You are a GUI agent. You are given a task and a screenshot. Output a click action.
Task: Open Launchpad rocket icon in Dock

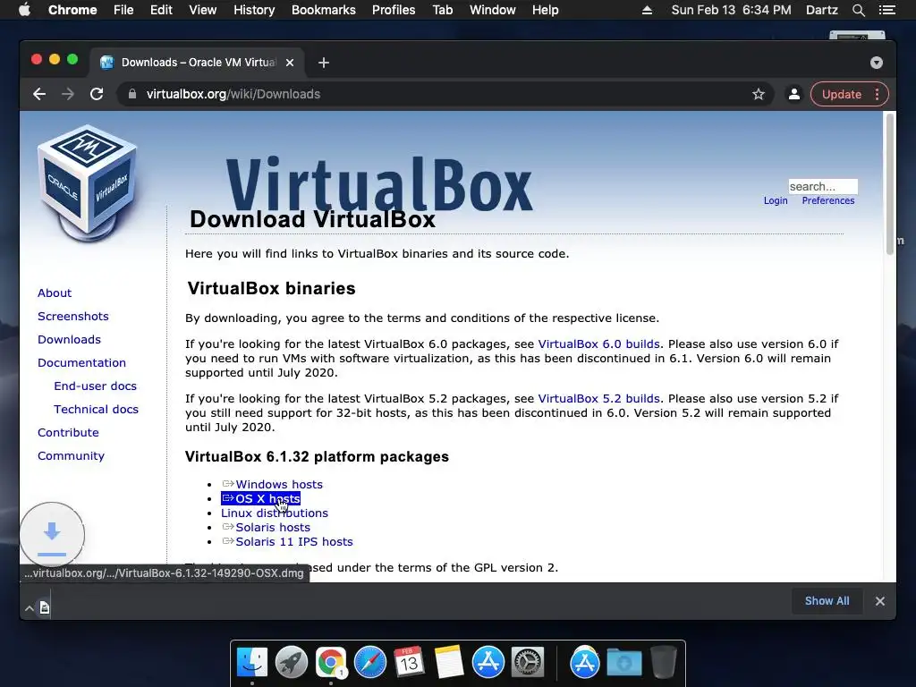(292, 663)
